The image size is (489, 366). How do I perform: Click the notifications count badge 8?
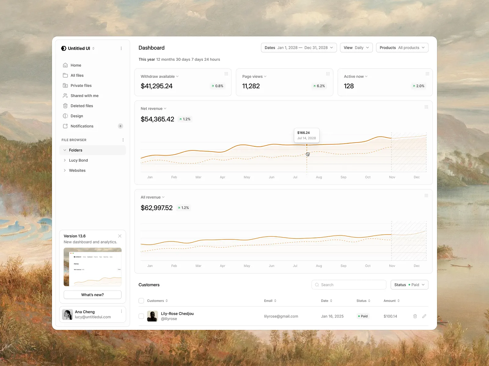[x=120, y=126]
